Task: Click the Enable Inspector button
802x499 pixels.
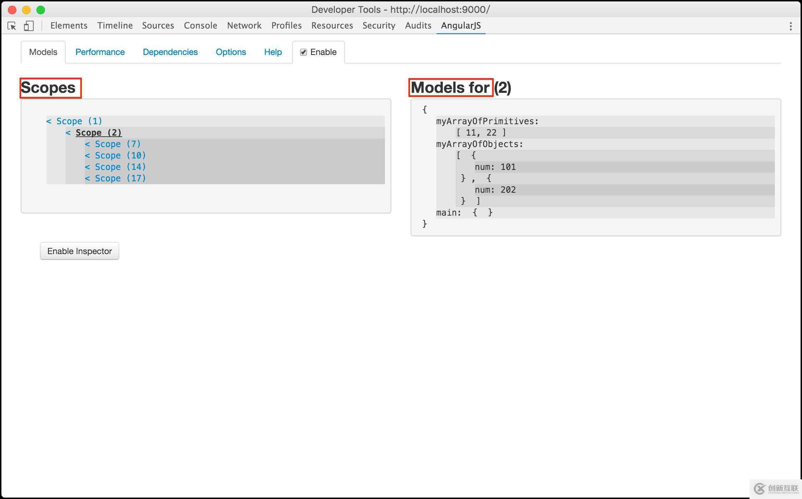Action: (80, 251)
